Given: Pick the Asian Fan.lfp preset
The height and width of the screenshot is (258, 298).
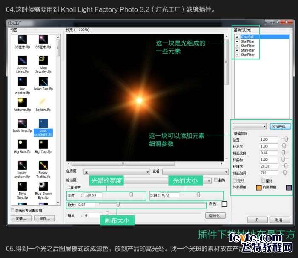Looking at the screenshot, I should point(43,81).
